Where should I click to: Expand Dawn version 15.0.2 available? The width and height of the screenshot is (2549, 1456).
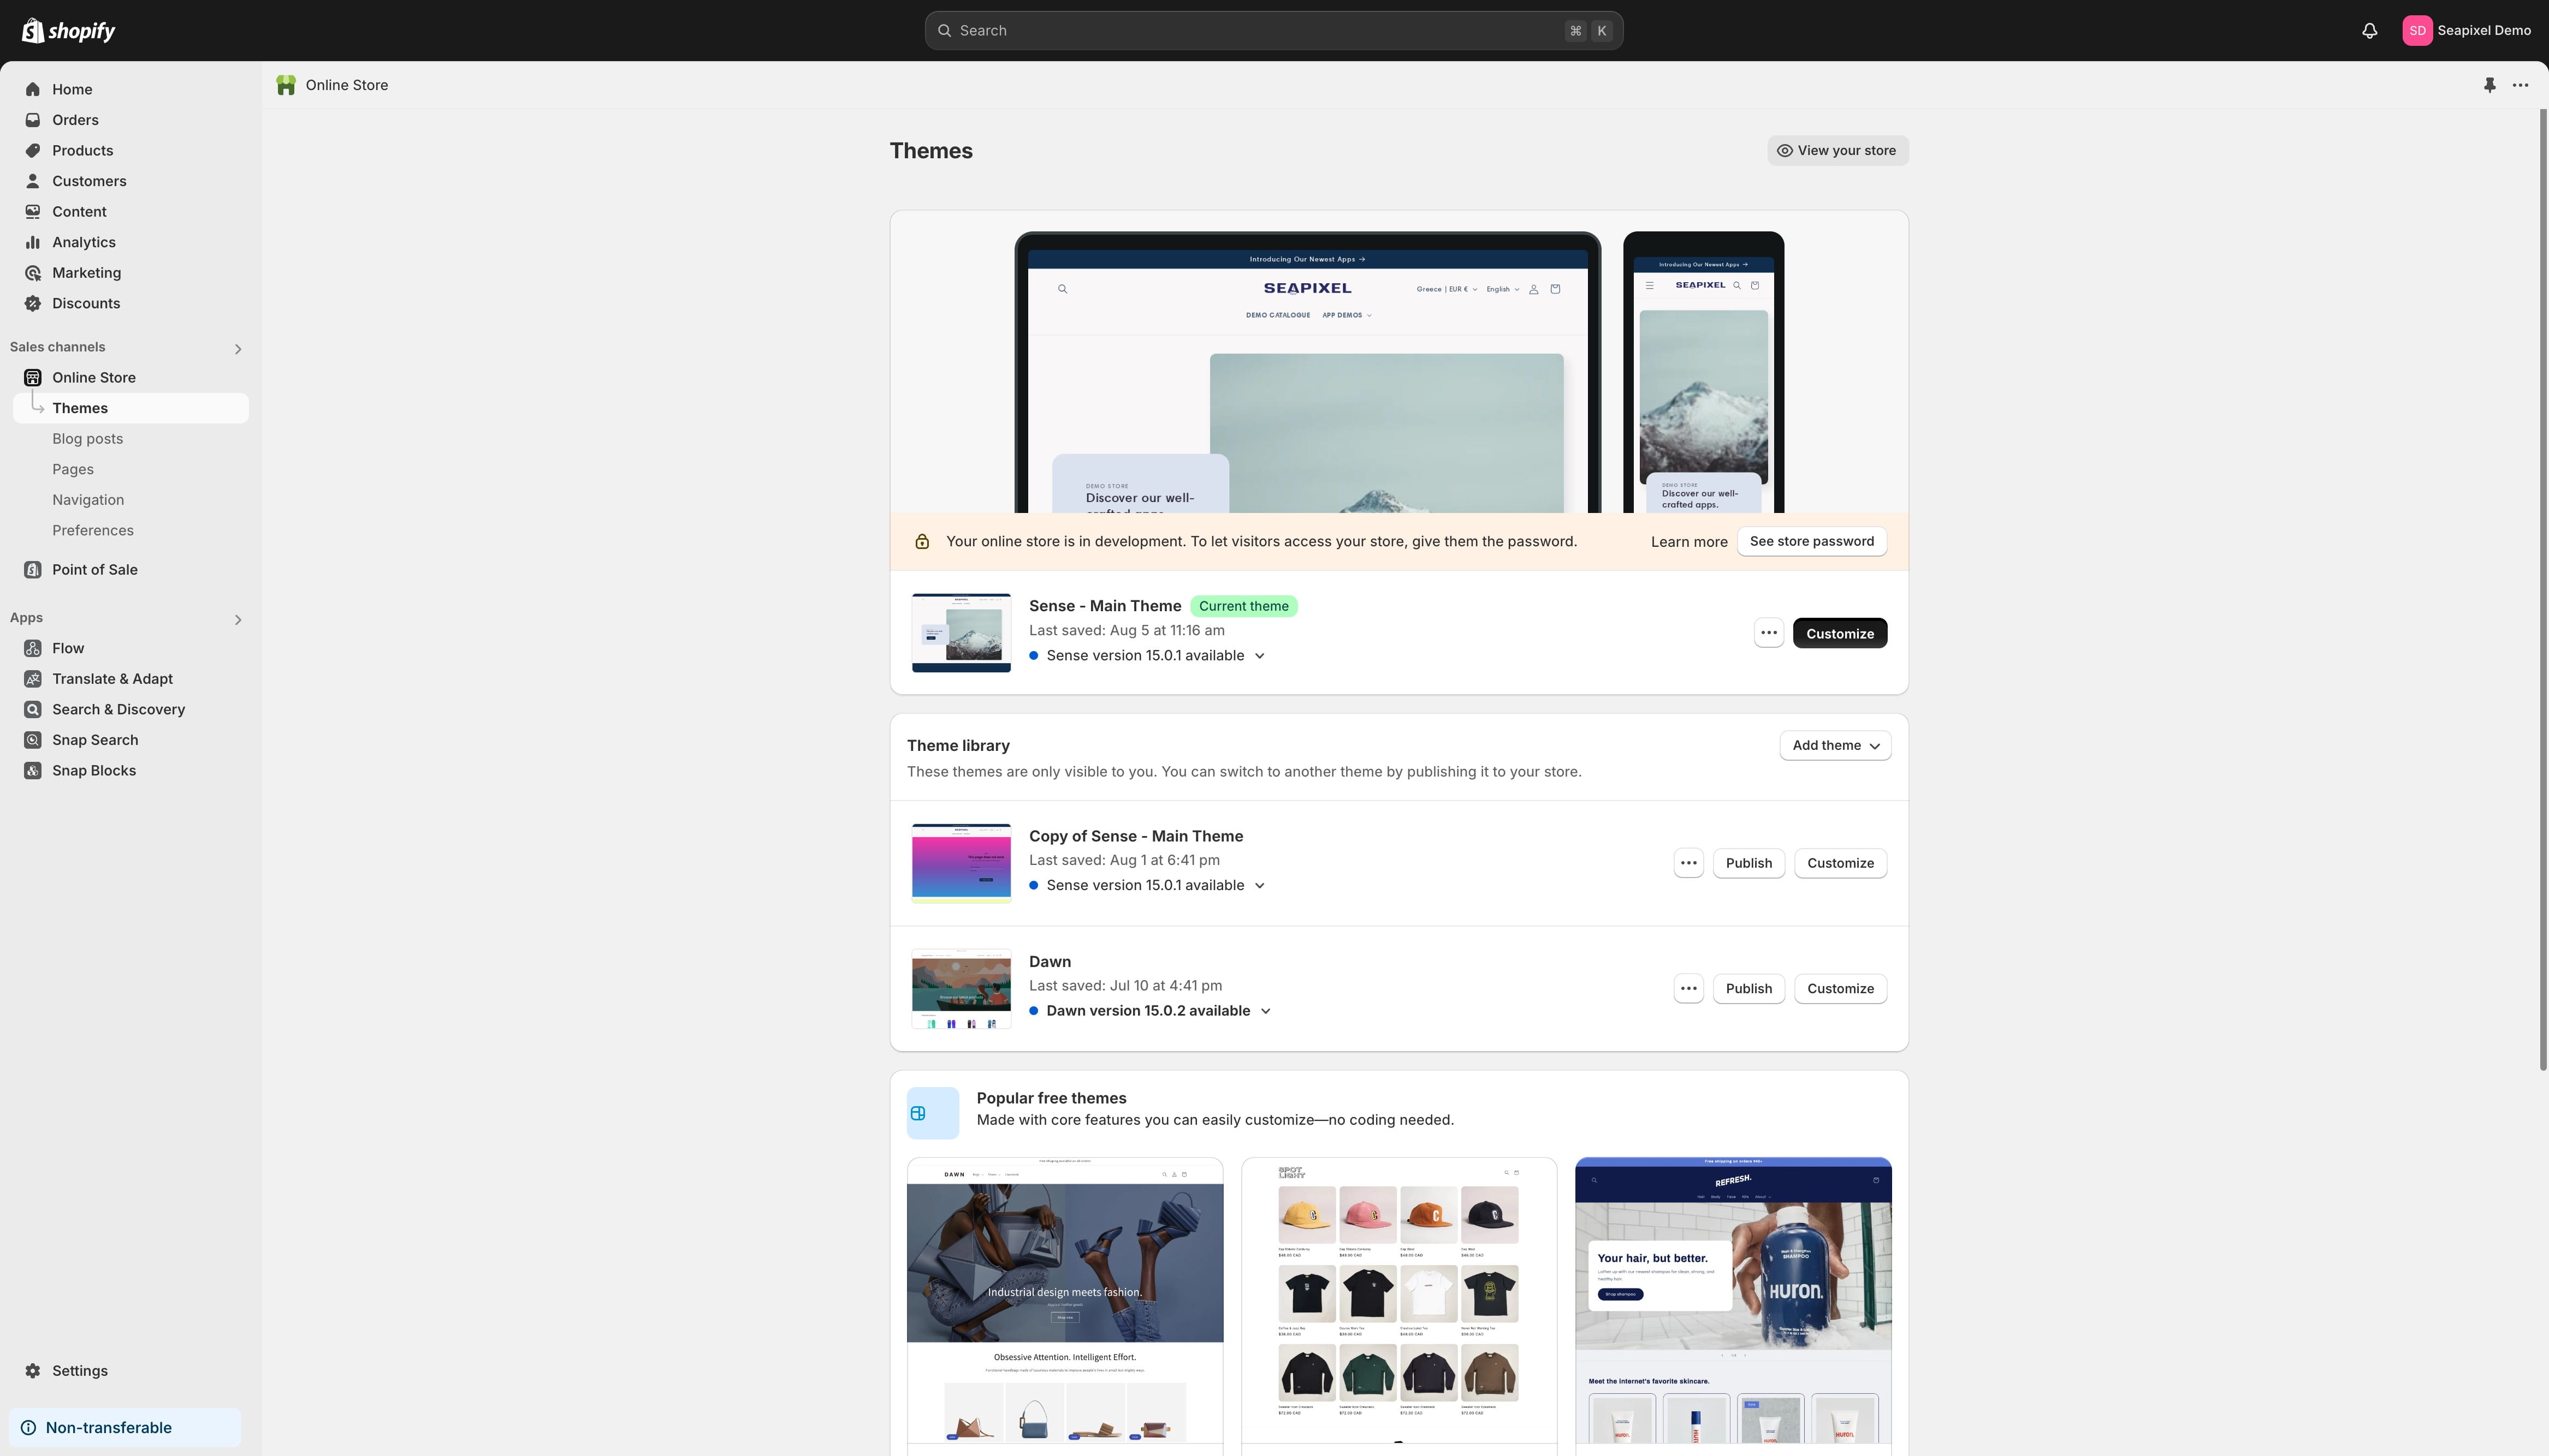point(1266,1011)
